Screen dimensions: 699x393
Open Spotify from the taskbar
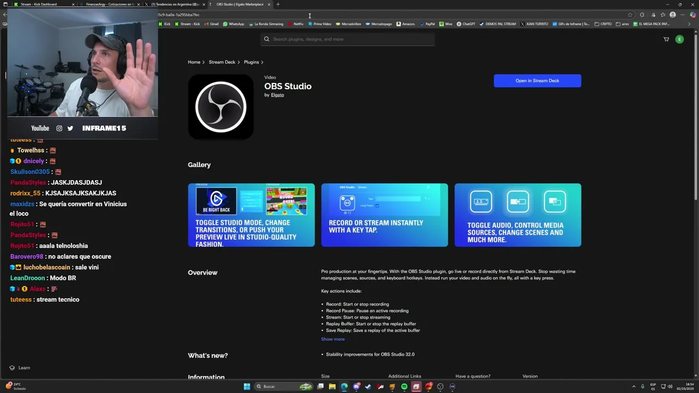404,386
